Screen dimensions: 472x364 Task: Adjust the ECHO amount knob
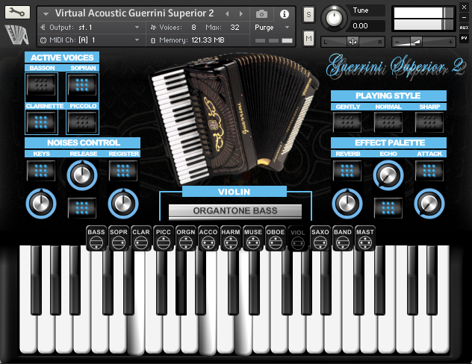click(388, 175)
